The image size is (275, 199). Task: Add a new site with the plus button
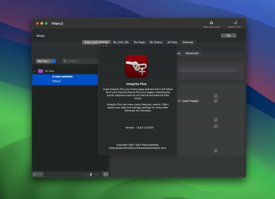34,174
